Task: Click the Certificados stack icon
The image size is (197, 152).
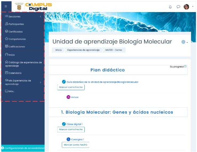Action: [x=7, y=31]
